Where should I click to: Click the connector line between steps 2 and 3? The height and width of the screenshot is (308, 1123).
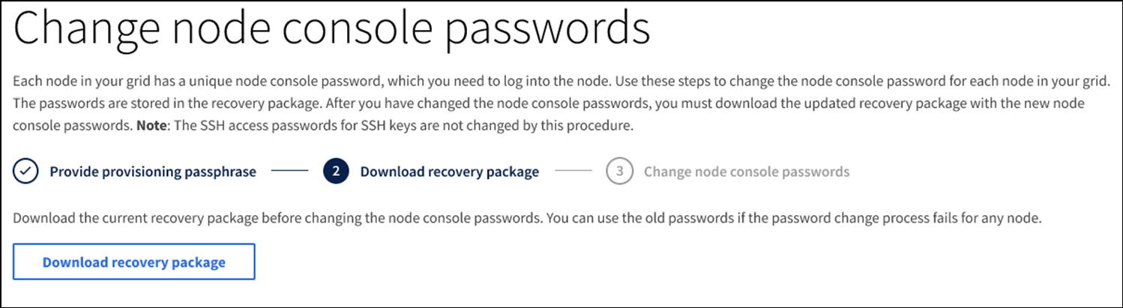pyautogui.click(x=573, y=172)
